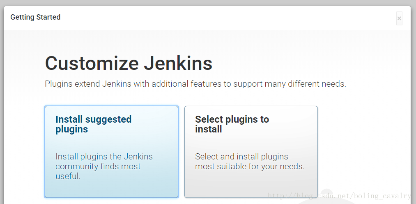The width and height of the screenshot is (416, 204).
Task: Click the Getting Started title text
Action: click(x=35, y=17)
